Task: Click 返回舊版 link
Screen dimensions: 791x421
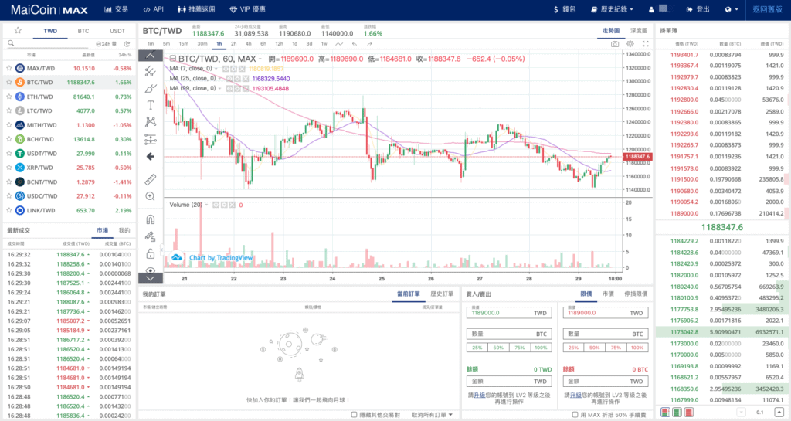Action: (x=767, y=9)
